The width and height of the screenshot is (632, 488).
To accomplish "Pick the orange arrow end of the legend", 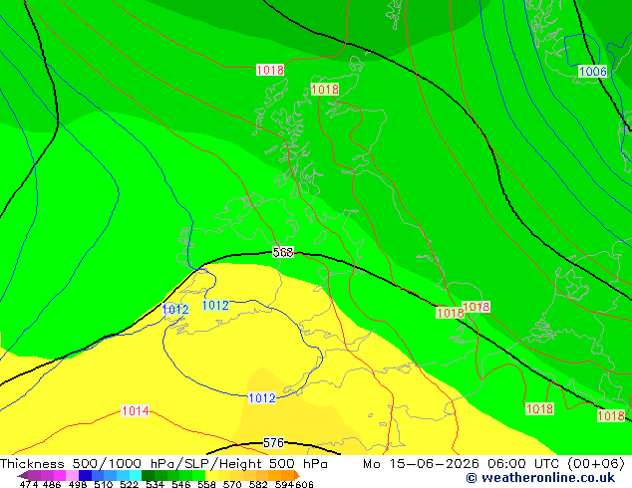I will [297, 475].
